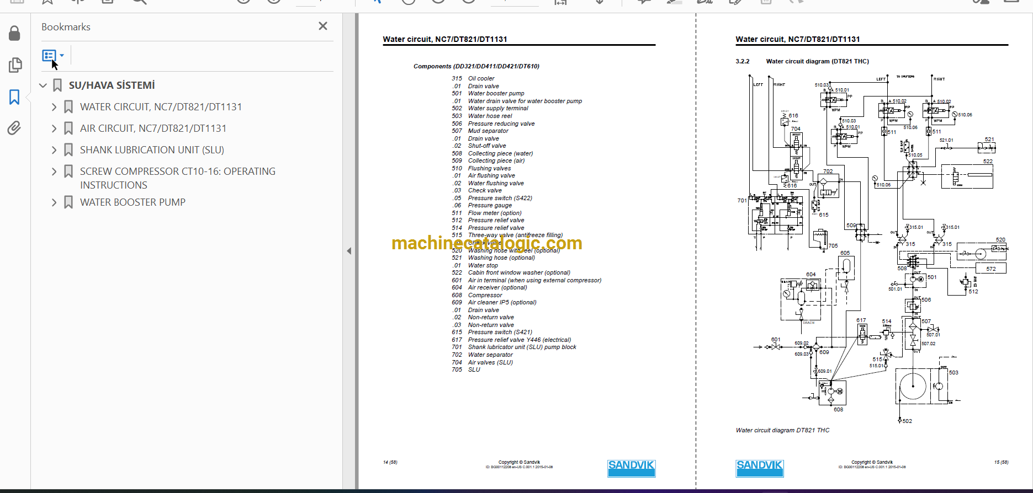This screenshot has width=1033, height=493.
Task: Click the '506 Pressure reducing valve' row
Action: point(493,124)
